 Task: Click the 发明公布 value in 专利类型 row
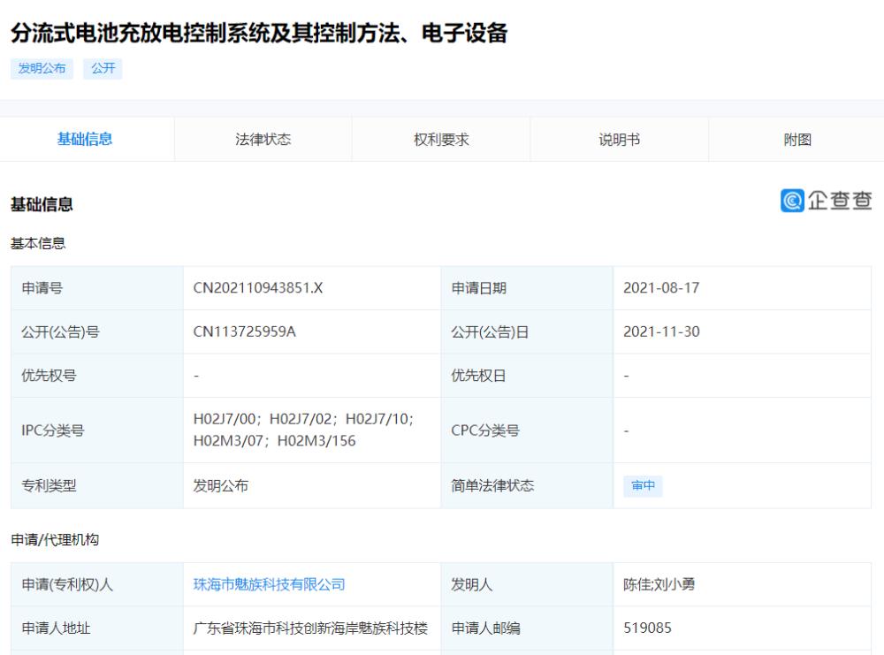point(220,486)
